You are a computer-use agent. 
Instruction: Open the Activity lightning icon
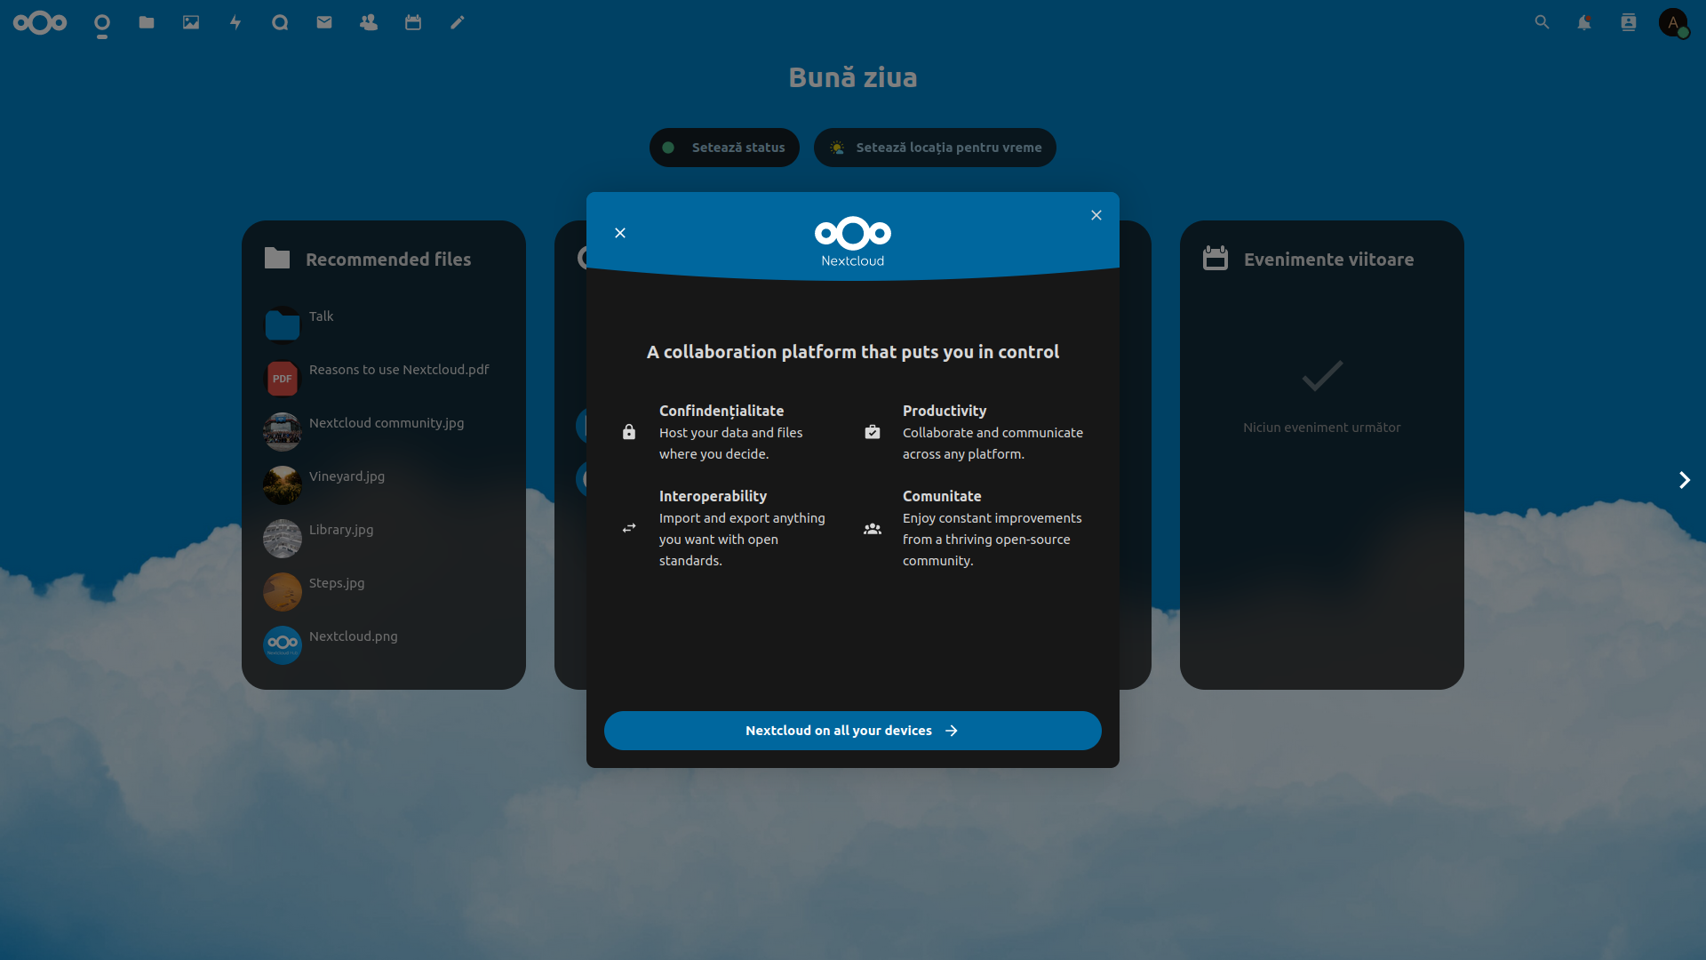coord(235,22)
